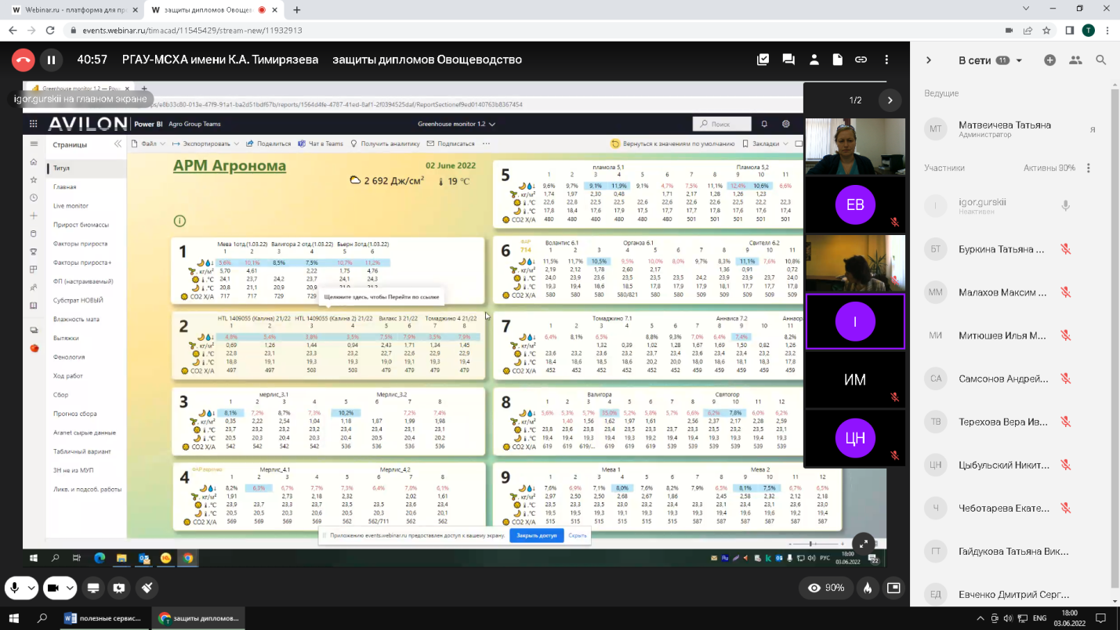1120x630 pixels.
Task: Copy webinar link via chain icon
Action: click(x=861, y=60)
